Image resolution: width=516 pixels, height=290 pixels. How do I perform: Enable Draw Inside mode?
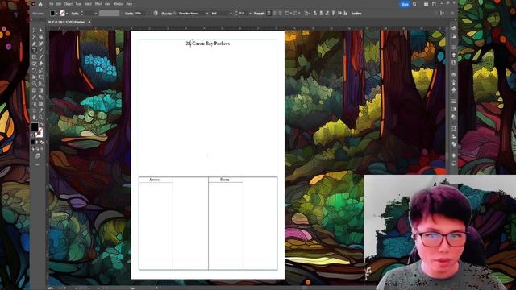41,149
